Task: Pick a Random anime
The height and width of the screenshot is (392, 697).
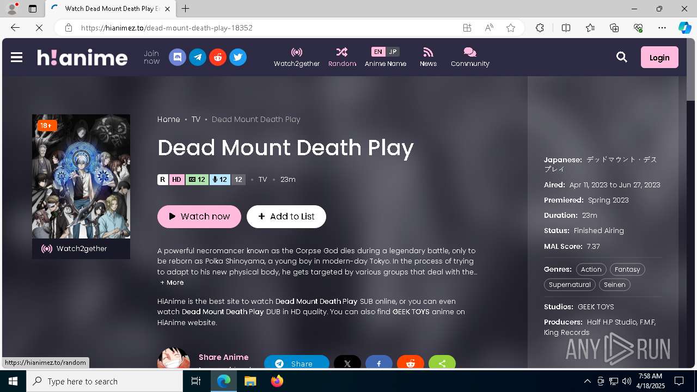Action: (x=342, y=57)
